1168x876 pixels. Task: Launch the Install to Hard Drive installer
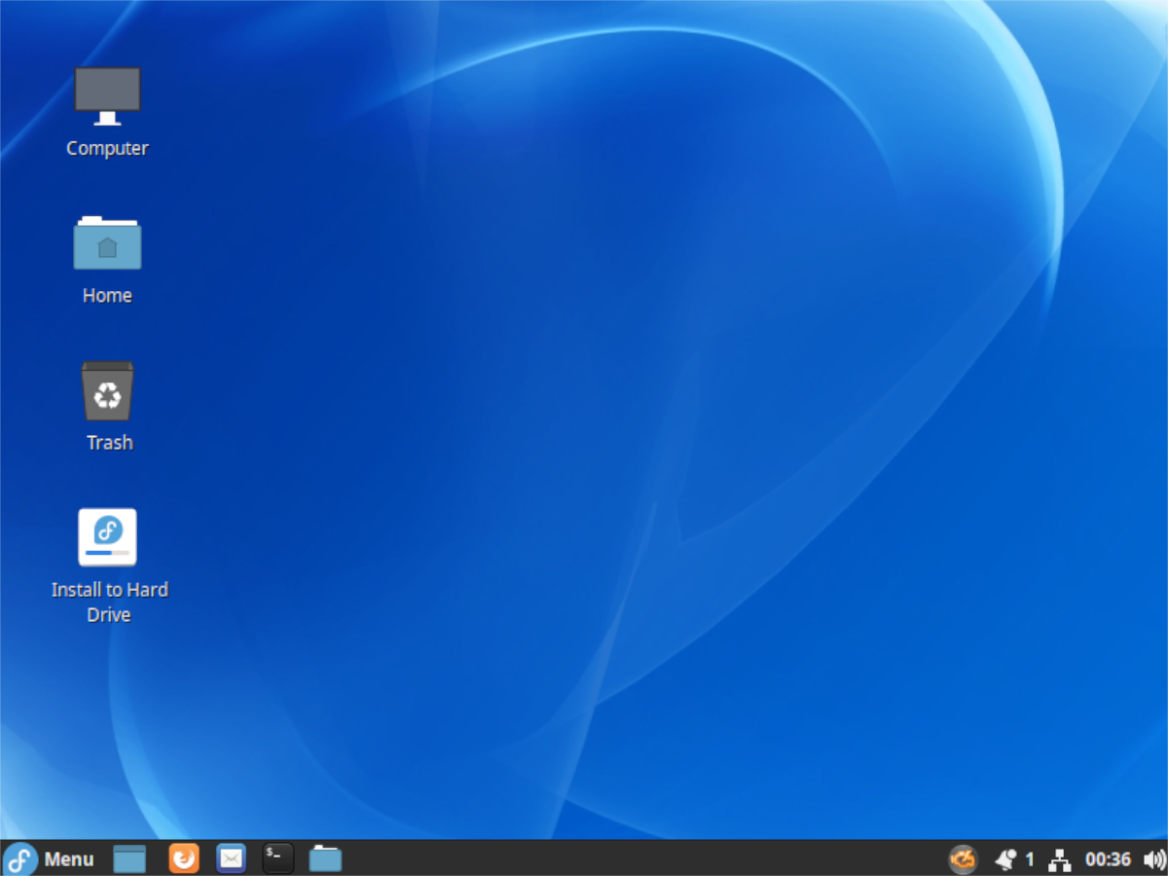click(x=107, y=536)
